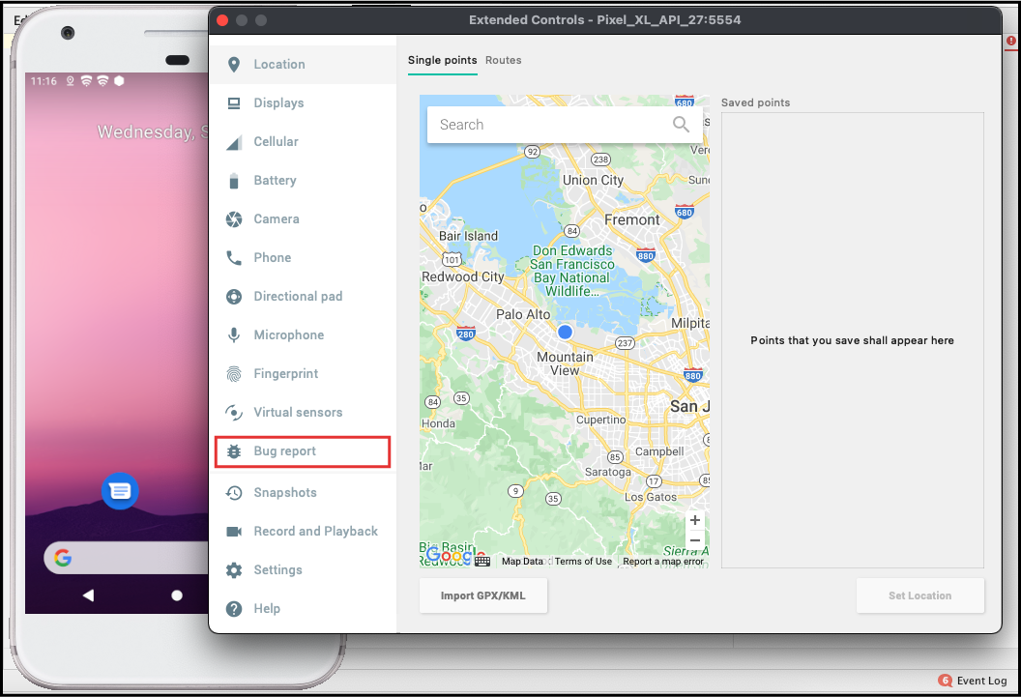Click the Record and Playback camera icon
1021x697 pixels.
(234, 532)
